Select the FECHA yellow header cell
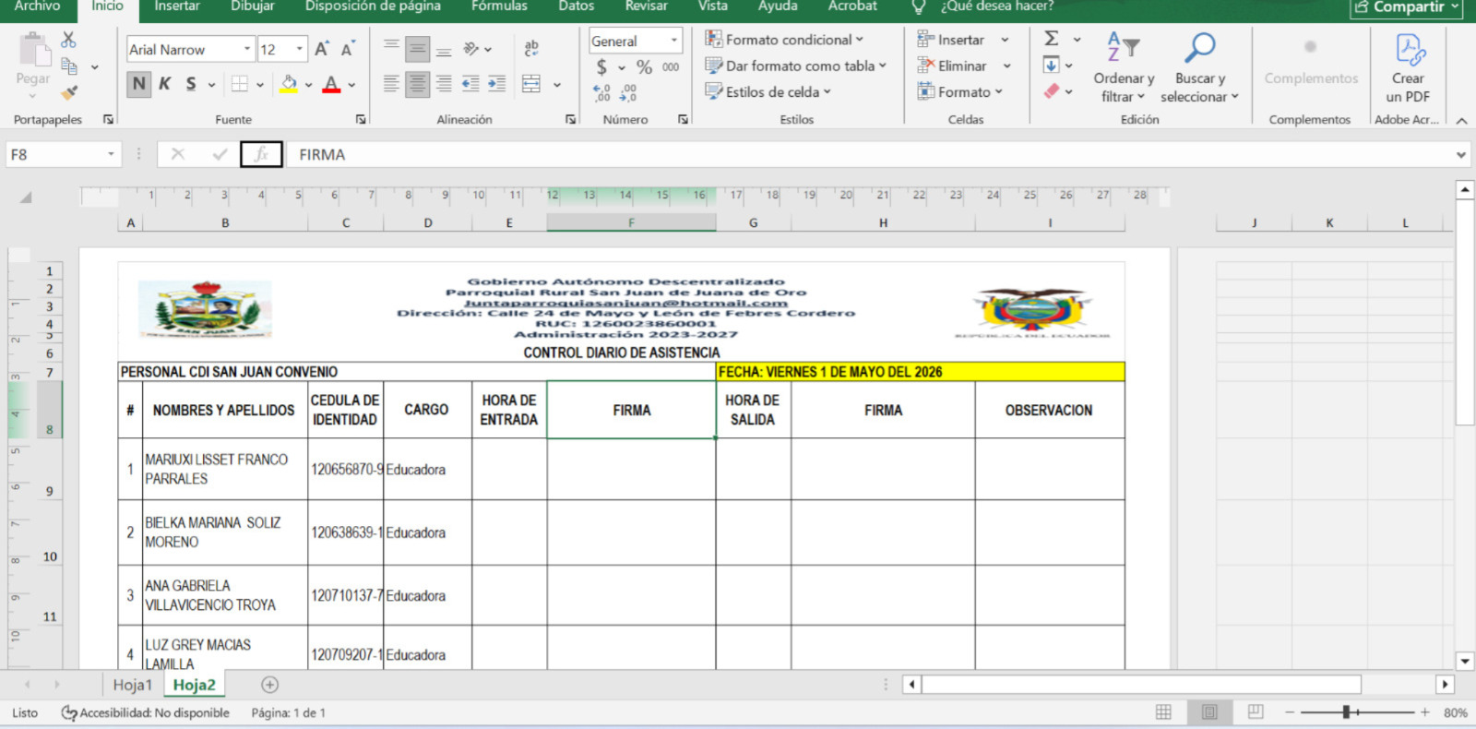1476x729 pixels. [x=920, y=372]
